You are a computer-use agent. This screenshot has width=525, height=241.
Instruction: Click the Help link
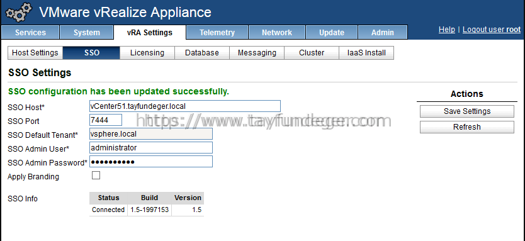(447, 30)
